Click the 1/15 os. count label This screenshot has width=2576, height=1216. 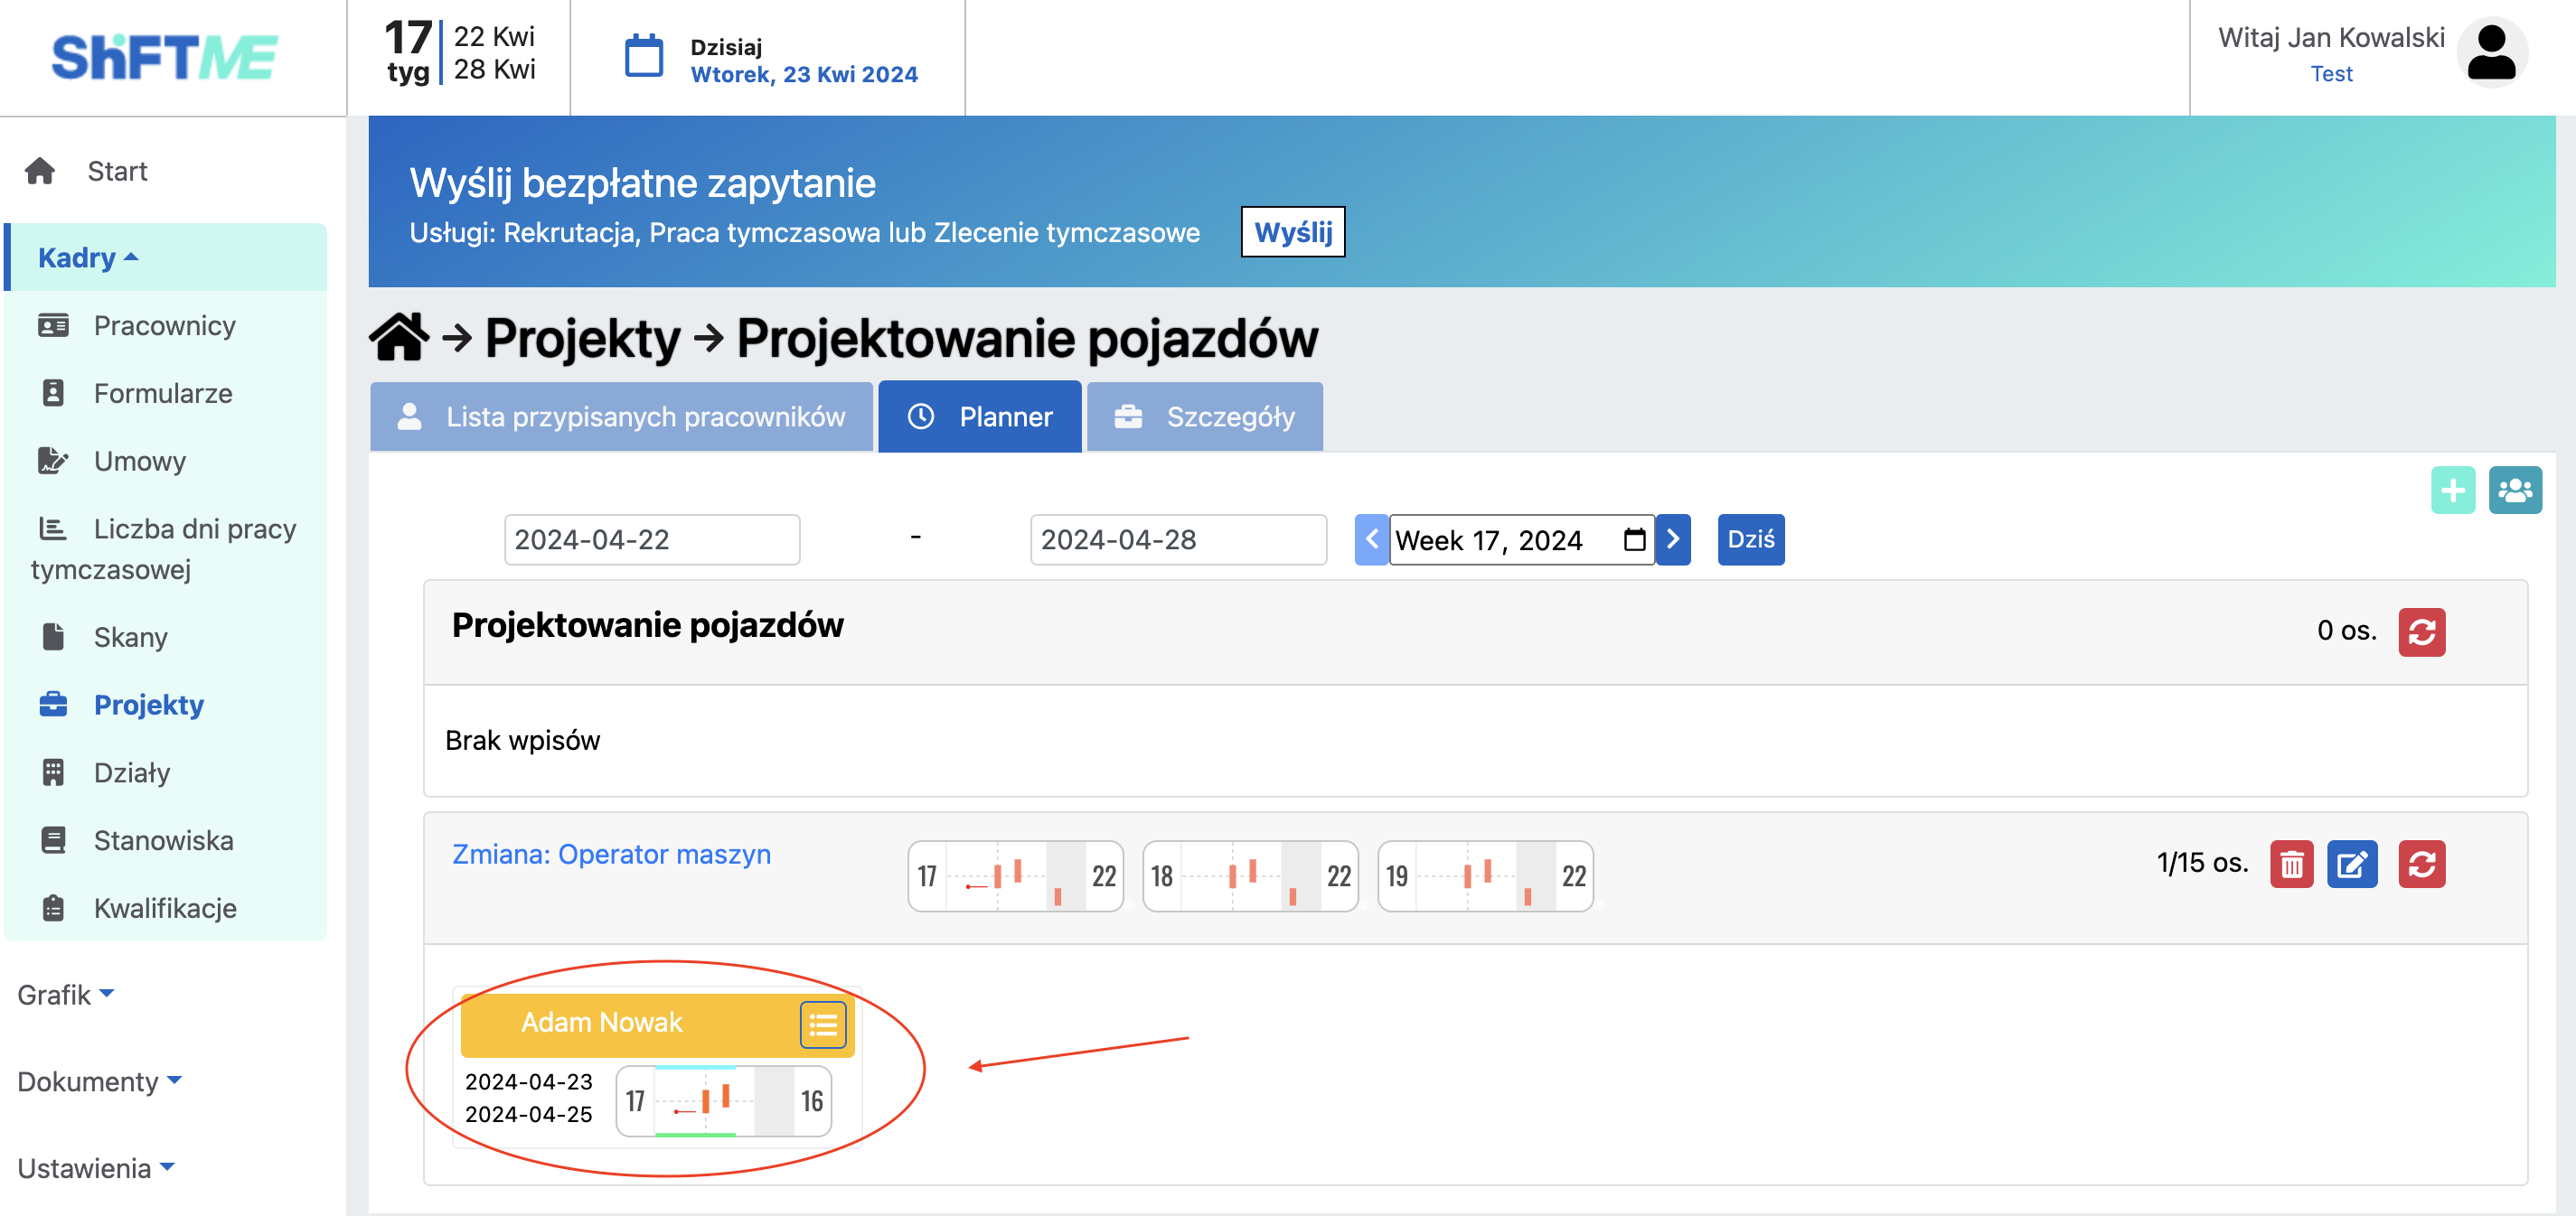(2202, 862)
